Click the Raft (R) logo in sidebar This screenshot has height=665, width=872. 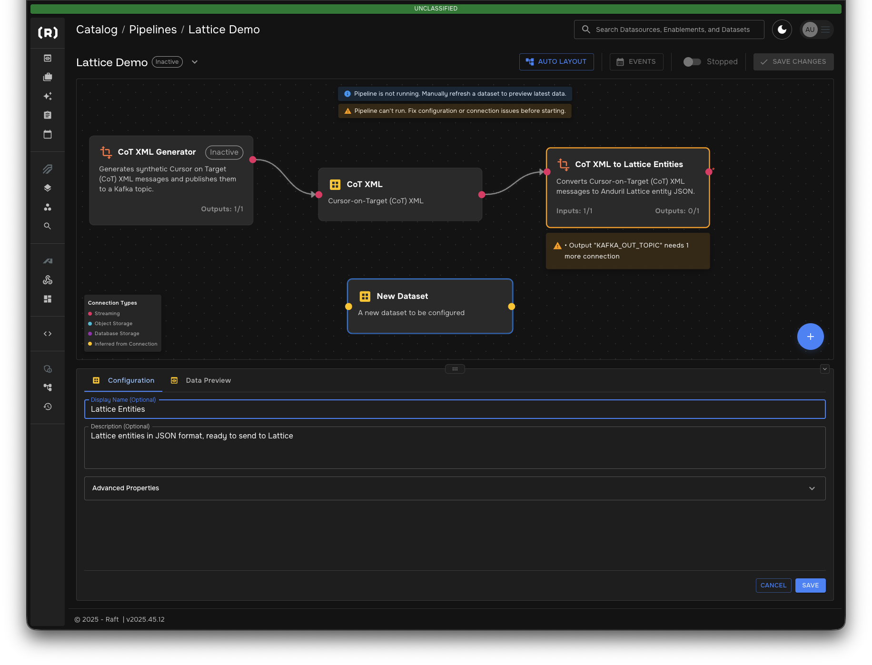pyautogui.click(x=48, y=32)
